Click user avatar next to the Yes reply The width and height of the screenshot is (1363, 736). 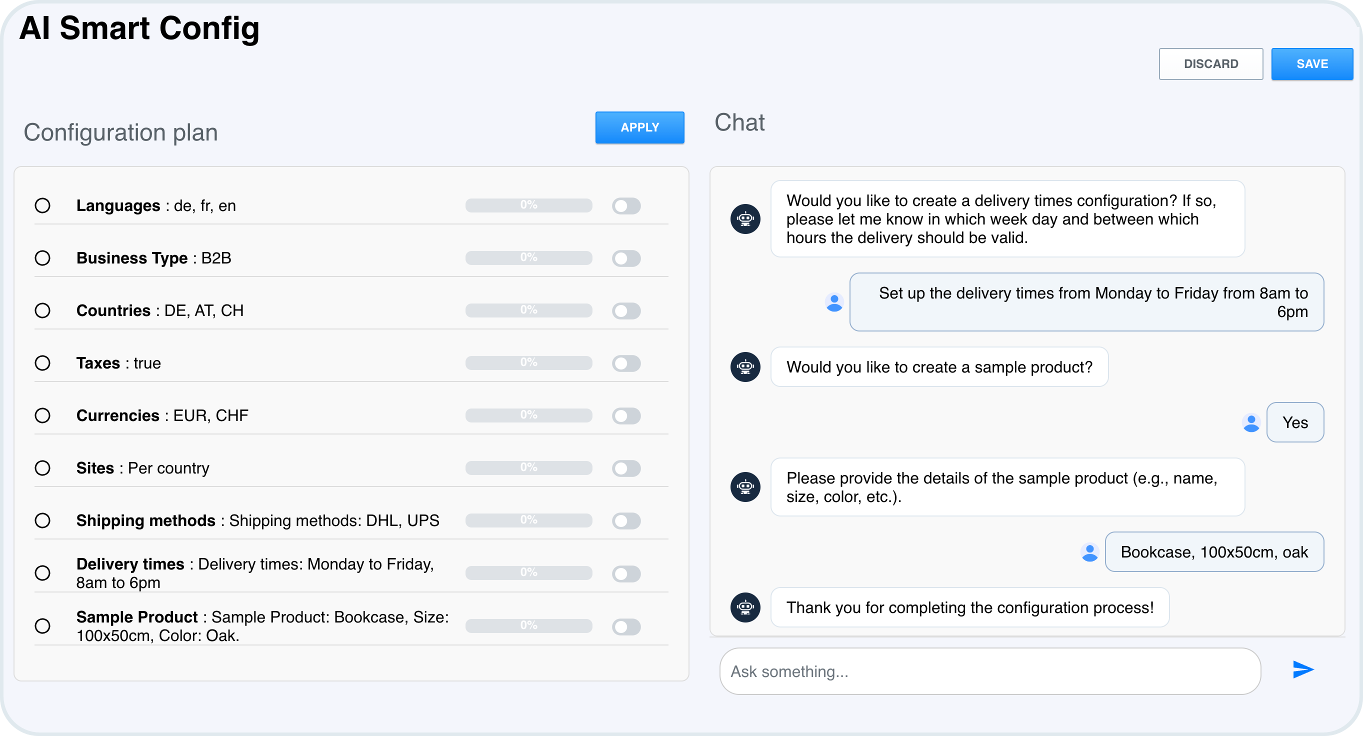[1251, 423]
